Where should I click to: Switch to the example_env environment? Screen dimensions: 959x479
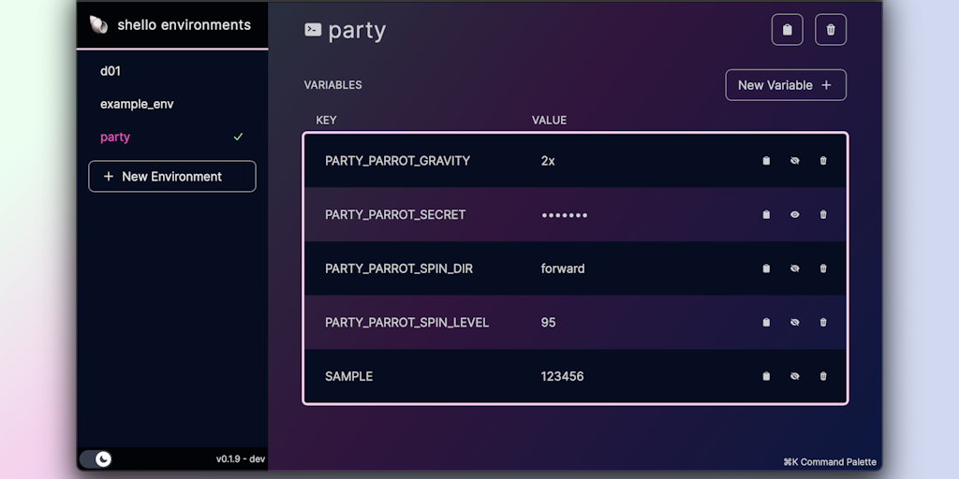pyautogui.click(x=137, y=104)
